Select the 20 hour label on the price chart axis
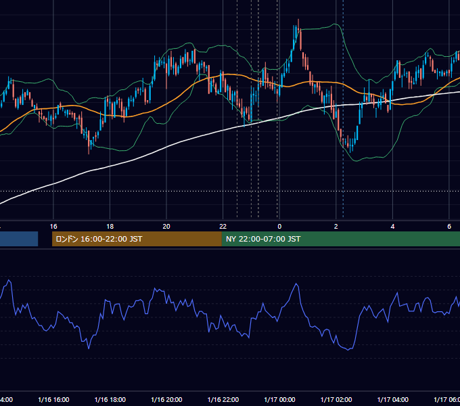Image resolution: width=460 pixels, height=406 pixels. point(166,227)
